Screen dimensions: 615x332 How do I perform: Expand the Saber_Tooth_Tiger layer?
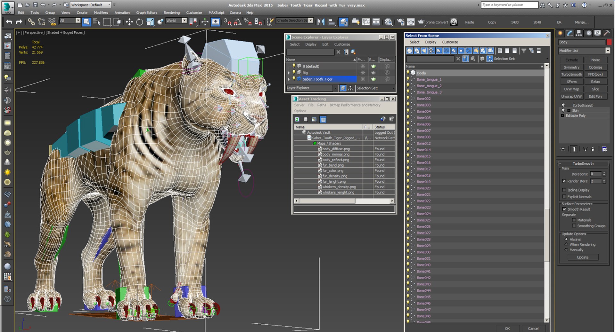(289, 79)
